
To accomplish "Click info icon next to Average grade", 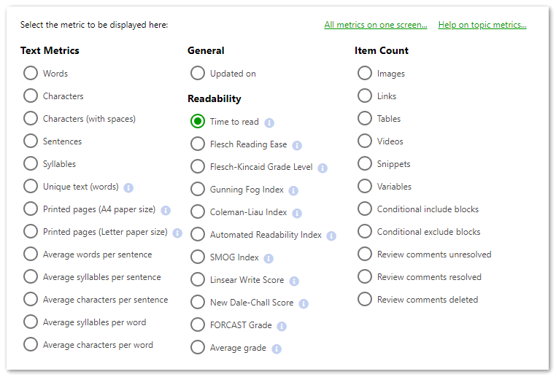I will [x=277, y=349].
